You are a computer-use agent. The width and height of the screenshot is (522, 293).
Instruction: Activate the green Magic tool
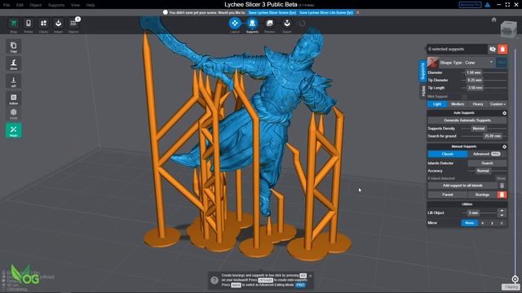(x=14, y=130)
